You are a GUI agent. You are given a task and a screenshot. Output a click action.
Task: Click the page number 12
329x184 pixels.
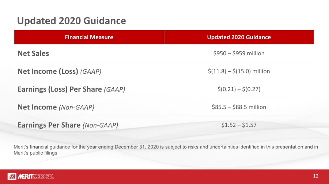(315, 176)
